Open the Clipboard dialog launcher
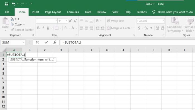The width and height of the screenshot is (195, 110). point(33,35)
